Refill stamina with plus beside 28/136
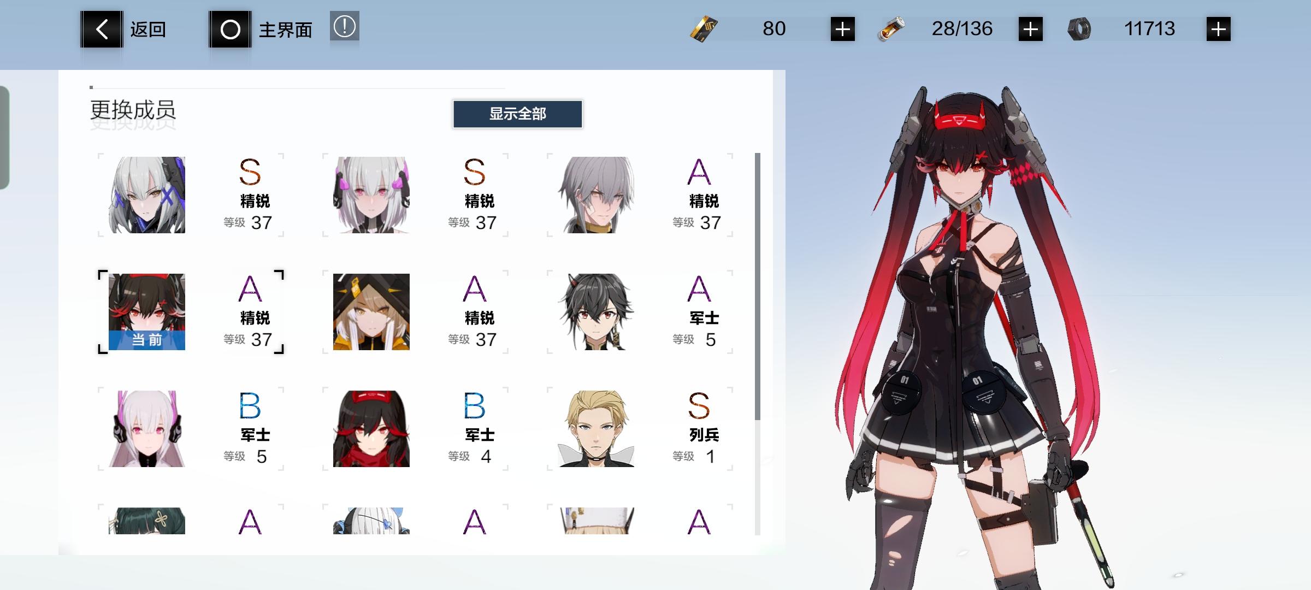Image resolution: width=1311 pixels, height=590 pixels. 1031,29
